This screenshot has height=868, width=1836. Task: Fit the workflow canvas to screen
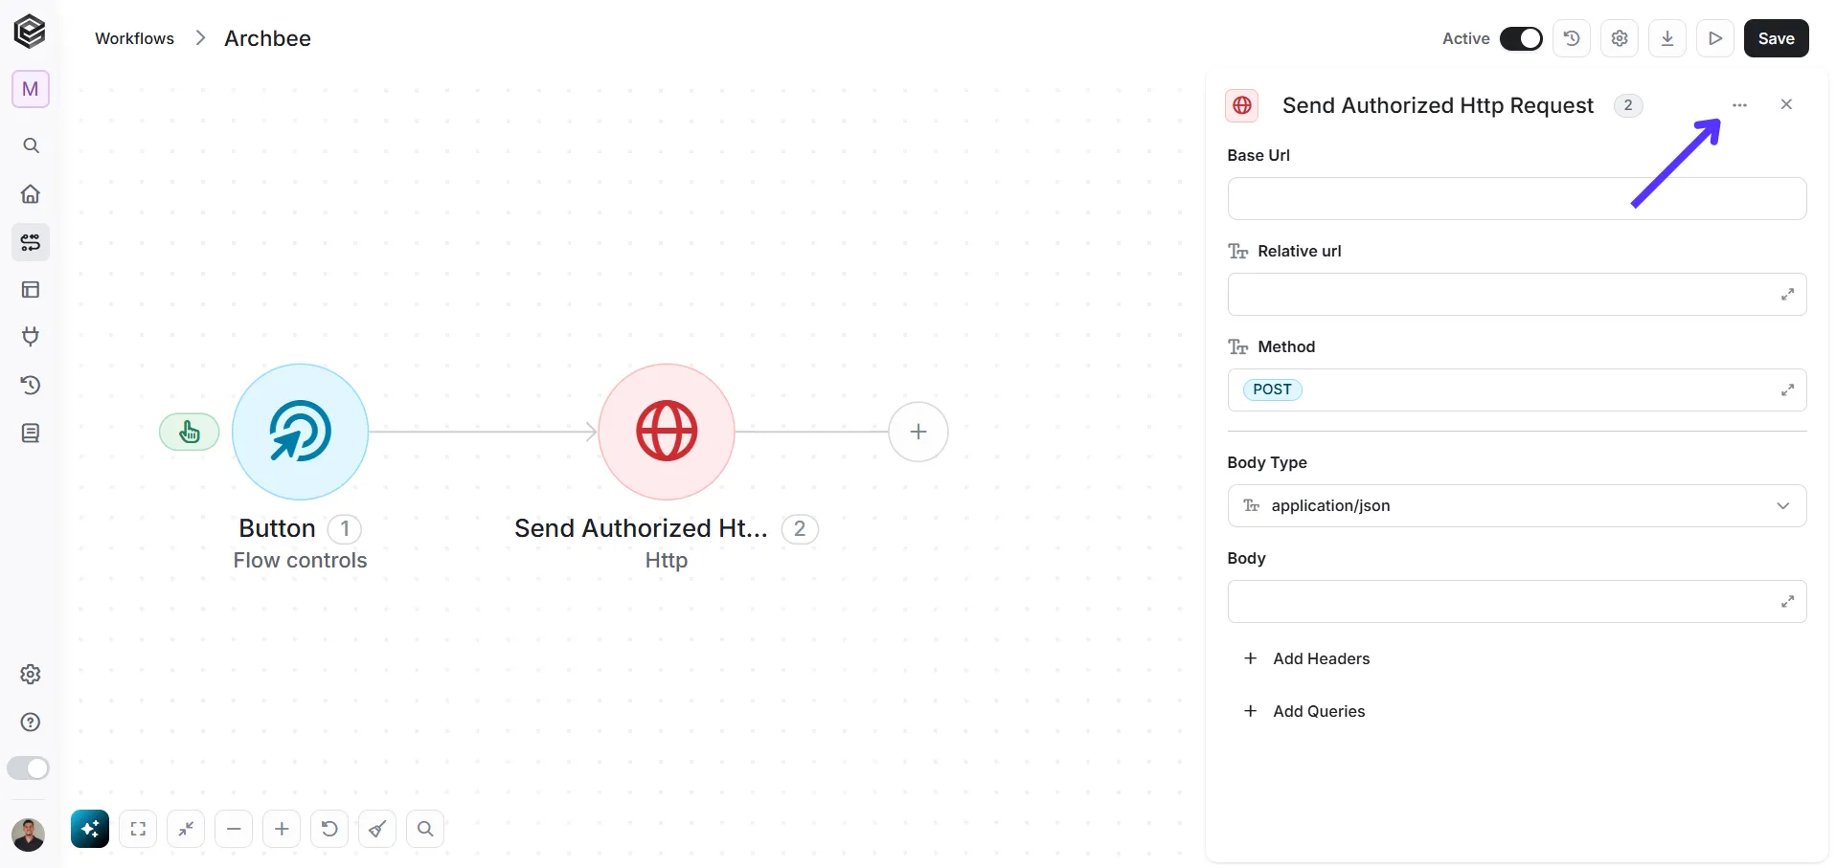tap(138, 829)
